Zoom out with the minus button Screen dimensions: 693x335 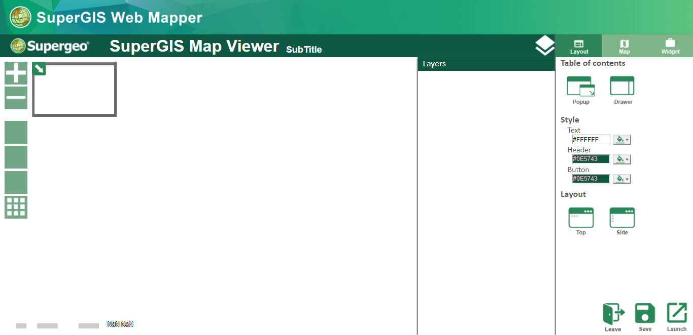[x=16, y=98]
